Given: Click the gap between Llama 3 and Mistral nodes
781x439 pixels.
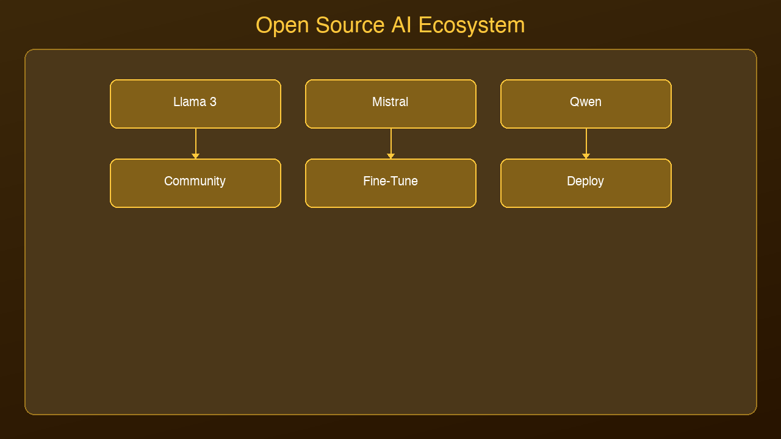Looking at the screenshot, I should pos(293,104).
